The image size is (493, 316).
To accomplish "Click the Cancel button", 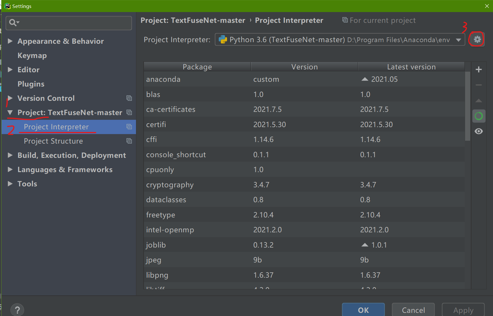I will click(413, 310).
